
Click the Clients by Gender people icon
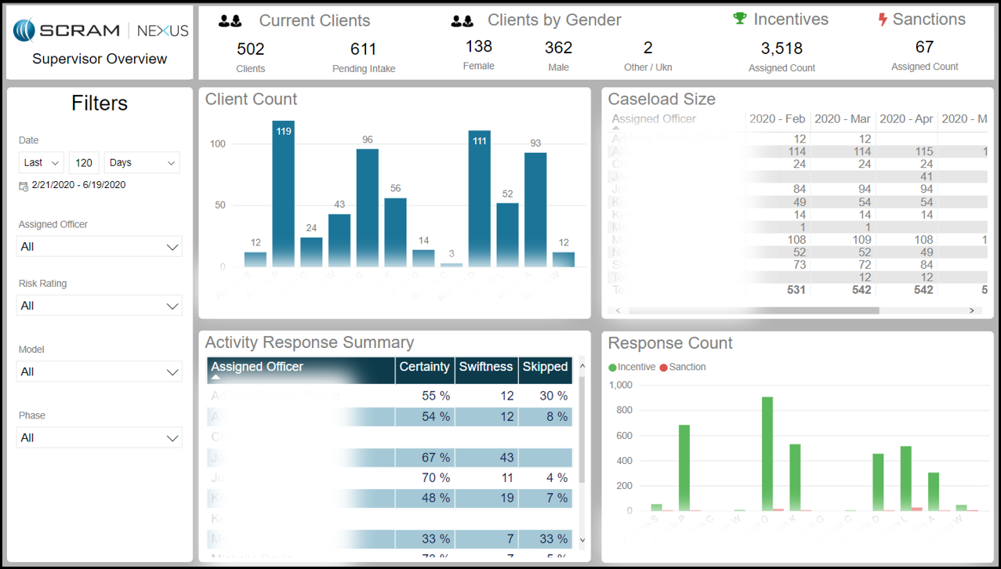click(x=462, y=21)
